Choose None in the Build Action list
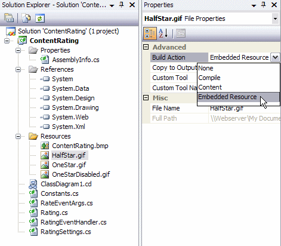 pyautogui.click(x=239, y=68)
